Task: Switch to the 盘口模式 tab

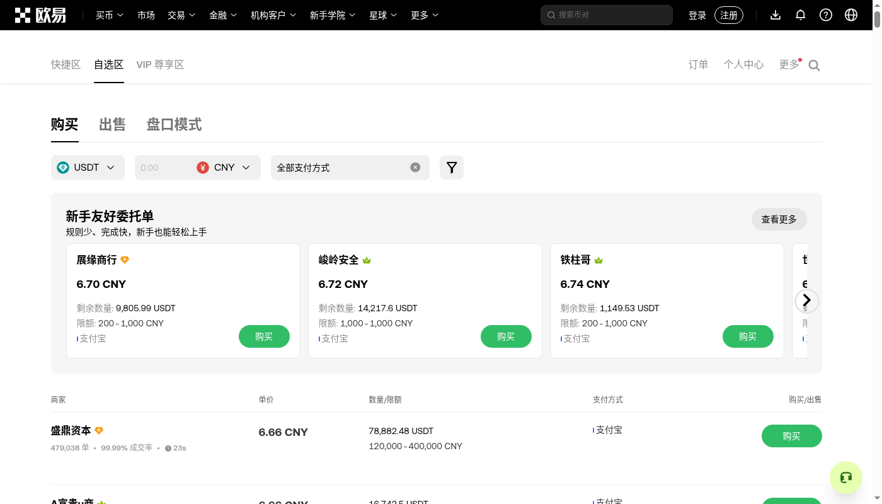Action: (175, 124)
